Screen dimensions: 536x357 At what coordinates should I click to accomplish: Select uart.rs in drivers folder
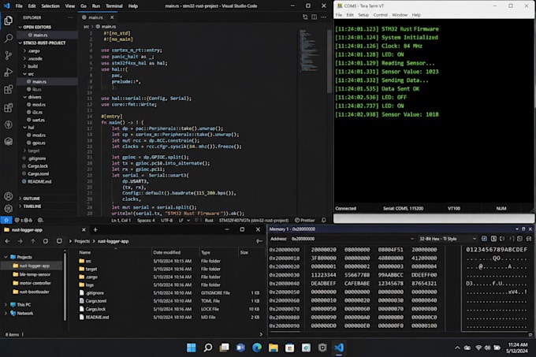[x=39, y=120]
